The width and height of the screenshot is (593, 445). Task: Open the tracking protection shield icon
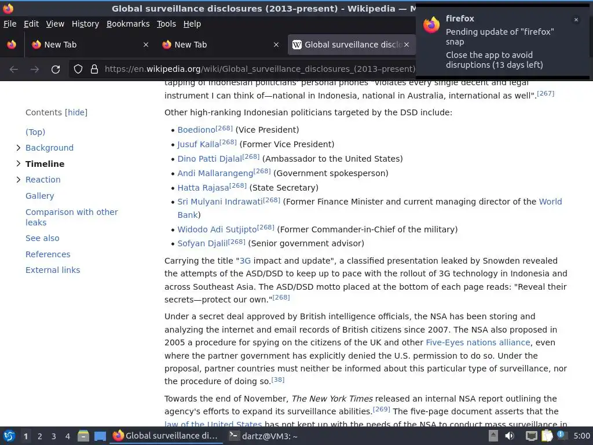(78, 70)
